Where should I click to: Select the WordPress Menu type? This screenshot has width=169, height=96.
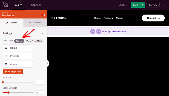click(x=34, y=41)
